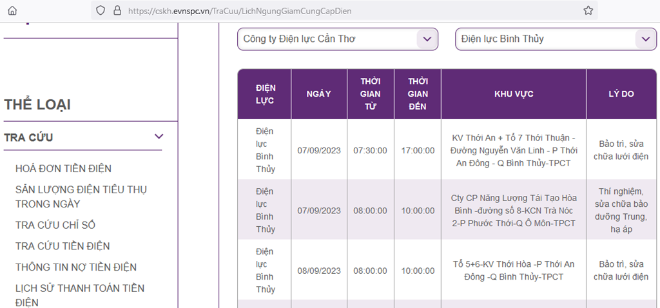
Task: Select the KV Thới An area cell
Action: 514,150
